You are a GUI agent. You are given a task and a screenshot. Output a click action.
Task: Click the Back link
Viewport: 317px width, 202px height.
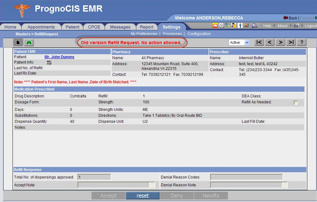(x=293, y=18)
